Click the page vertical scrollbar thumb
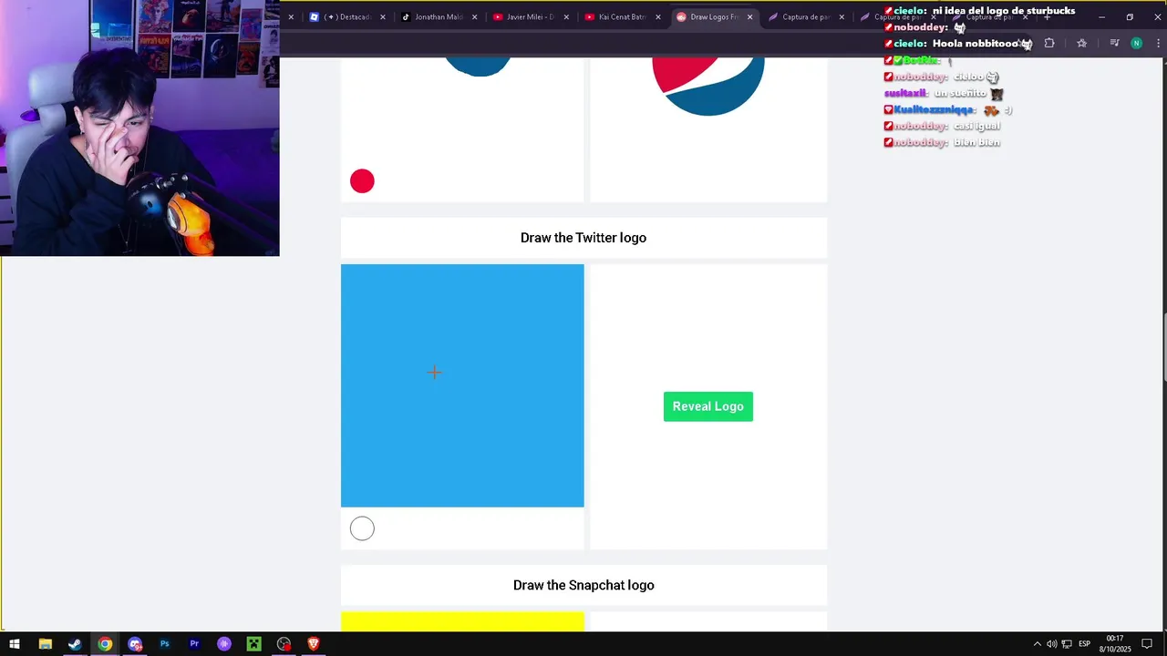 tap(1164, 348)
